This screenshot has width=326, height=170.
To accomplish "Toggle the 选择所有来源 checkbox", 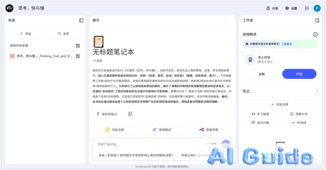I will pyautogui.click(x=78, y=46).
